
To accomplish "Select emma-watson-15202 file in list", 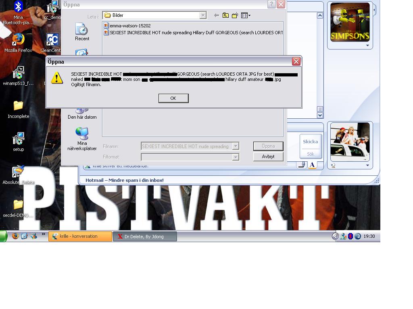I will 127,26.
